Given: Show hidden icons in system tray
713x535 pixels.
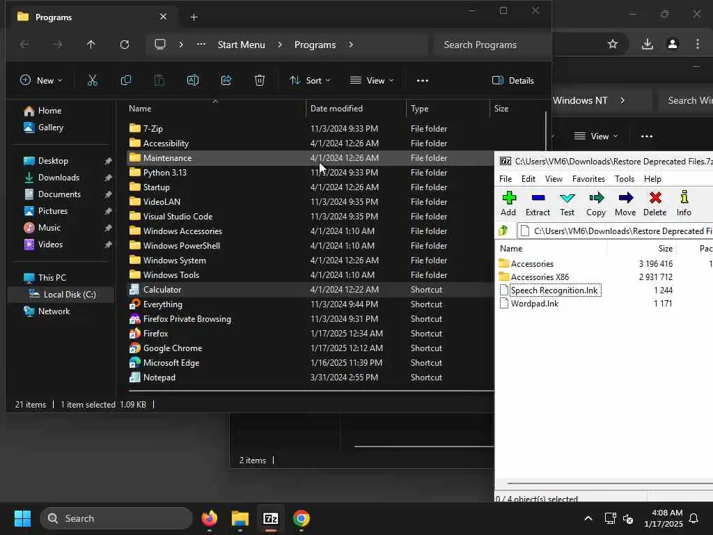Looking at the screenshot, I should [588, 518].
